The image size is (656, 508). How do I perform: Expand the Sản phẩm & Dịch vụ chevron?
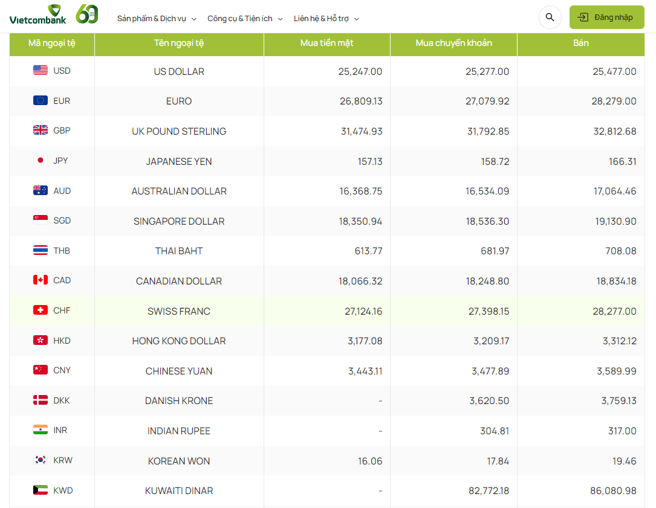click(194, 19)
